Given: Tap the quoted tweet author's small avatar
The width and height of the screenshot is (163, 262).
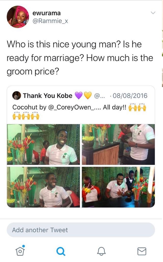Looking at the screenshot, I should (17, 96).
